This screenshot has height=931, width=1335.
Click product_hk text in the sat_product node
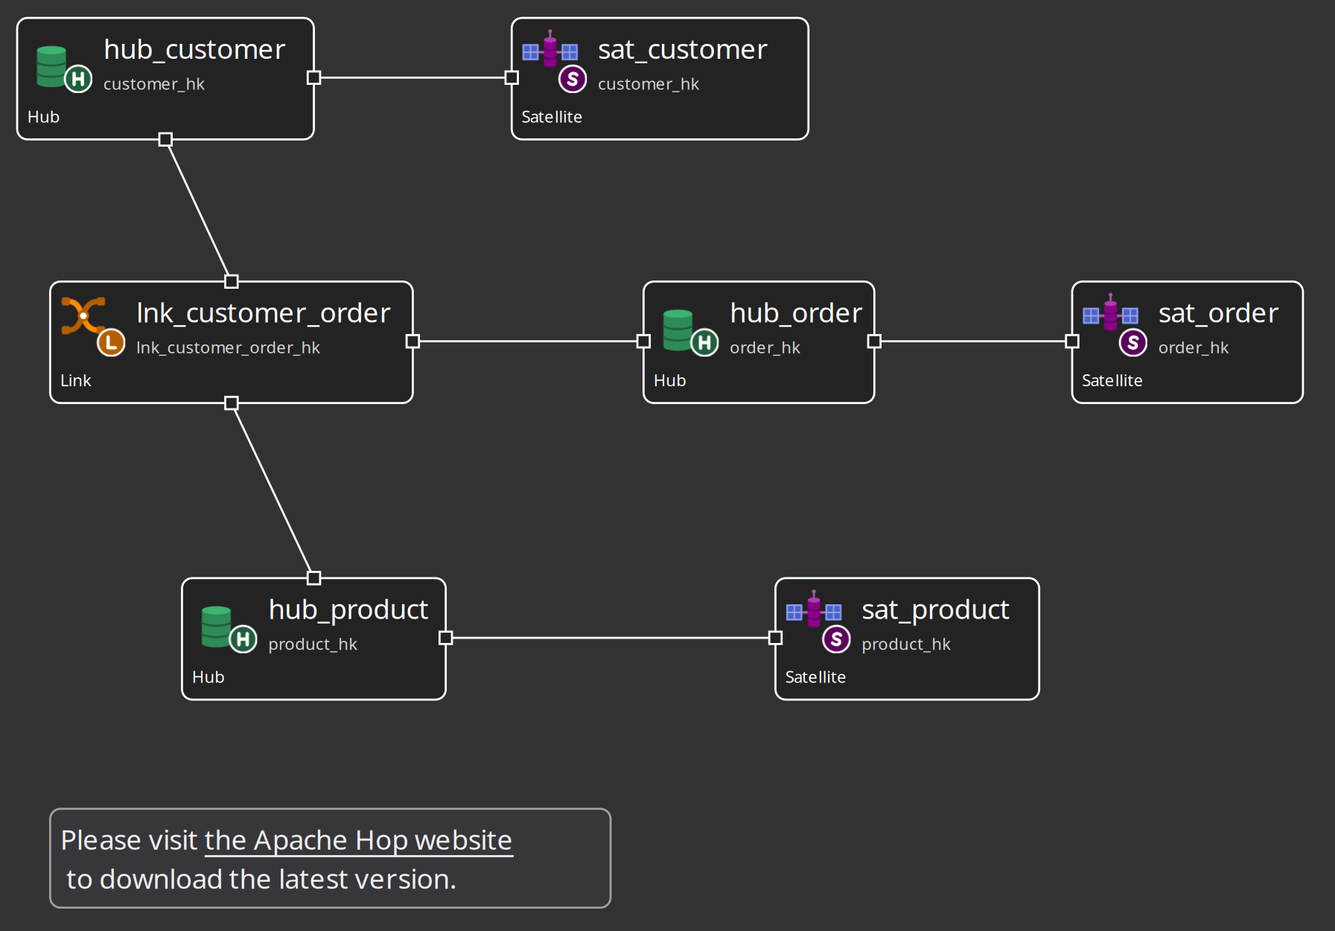(906, 644)
